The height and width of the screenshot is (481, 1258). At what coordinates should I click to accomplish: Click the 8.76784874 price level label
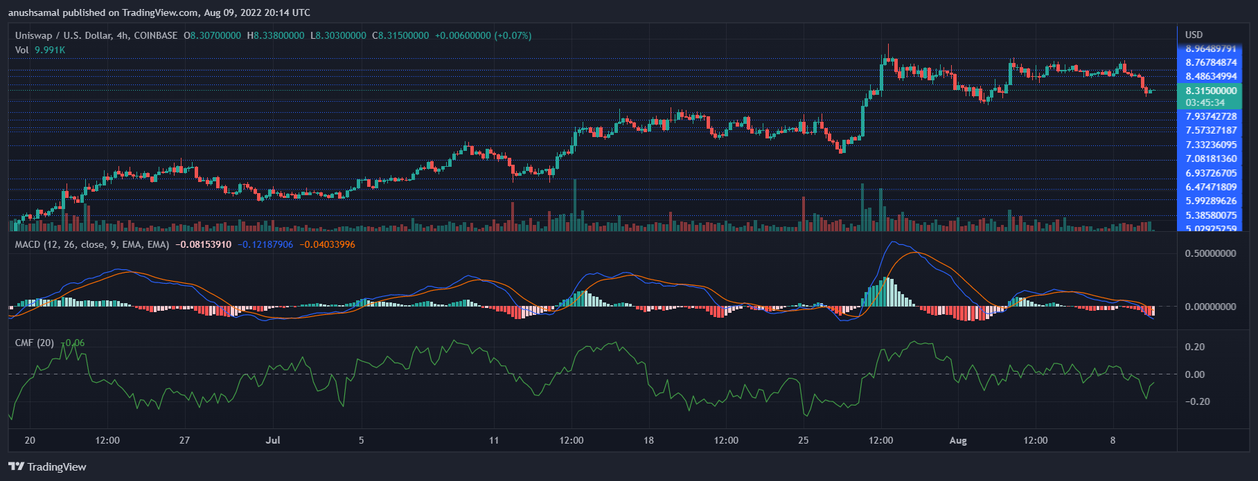coord(1211,62)
